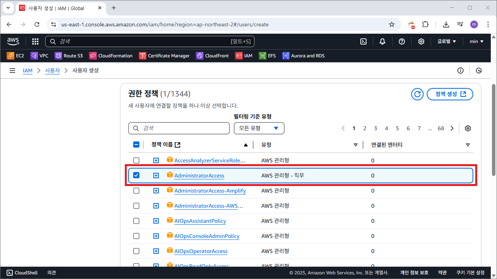Viewport: 497px width, 279px height.
Task: Go to 사용자 breadcrumb link
Action: 52,71
